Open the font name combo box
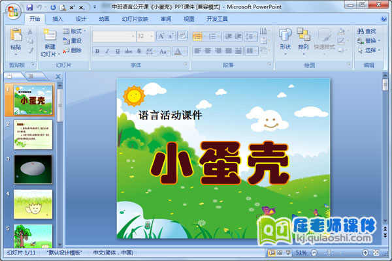This screenshot has height=261, width=392. (x=114, y=37)
